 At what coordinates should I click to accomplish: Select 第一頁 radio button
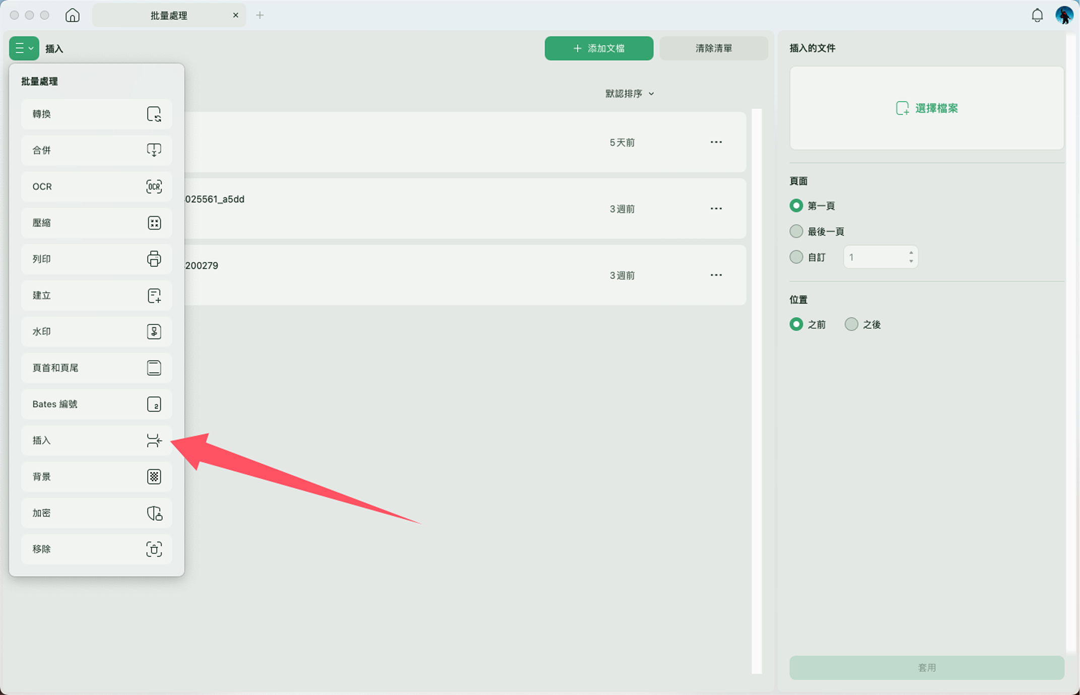[796, 205]
